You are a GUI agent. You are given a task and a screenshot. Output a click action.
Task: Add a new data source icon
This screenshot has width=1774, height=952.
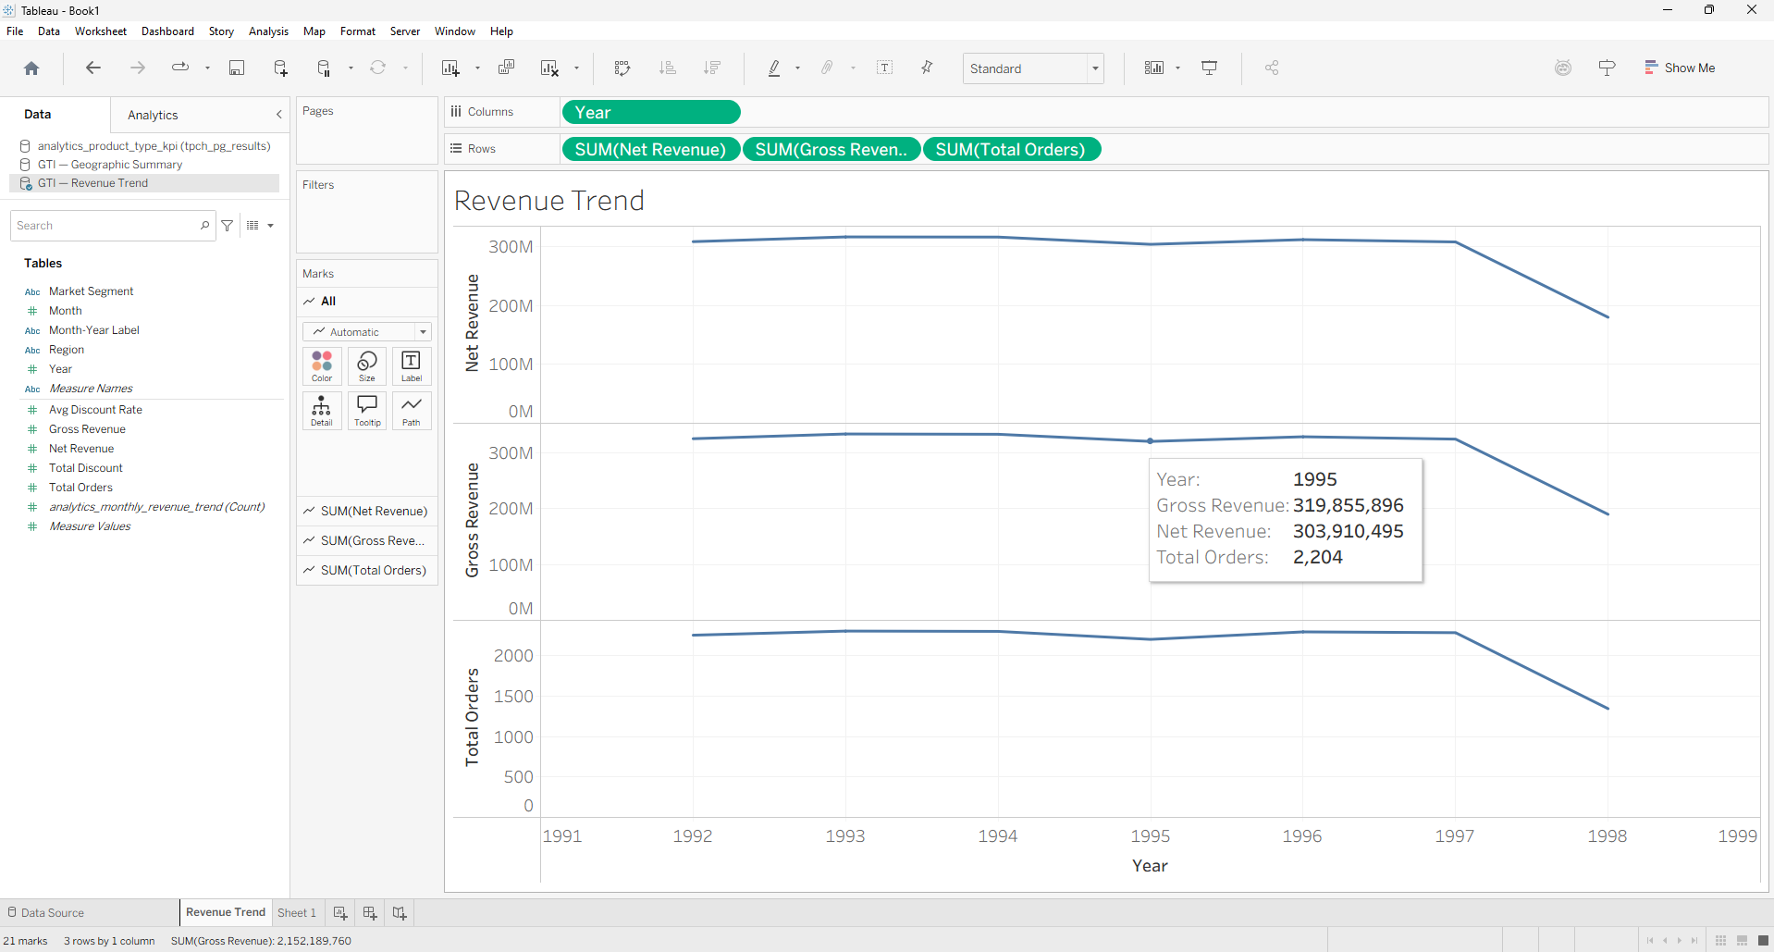(x=280, y=68)
